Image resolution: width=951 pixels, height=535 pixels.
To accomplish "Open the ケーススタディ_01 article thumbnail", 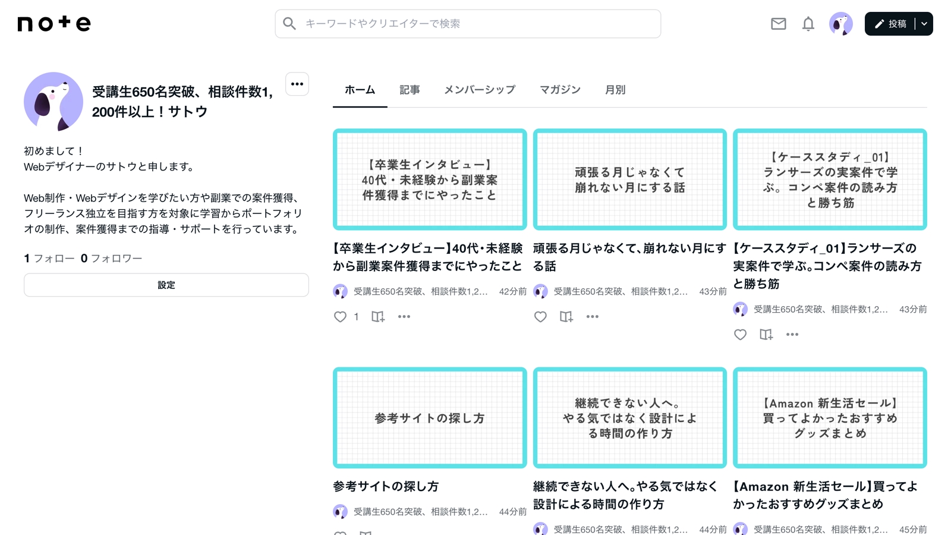I will coord(830,180).
